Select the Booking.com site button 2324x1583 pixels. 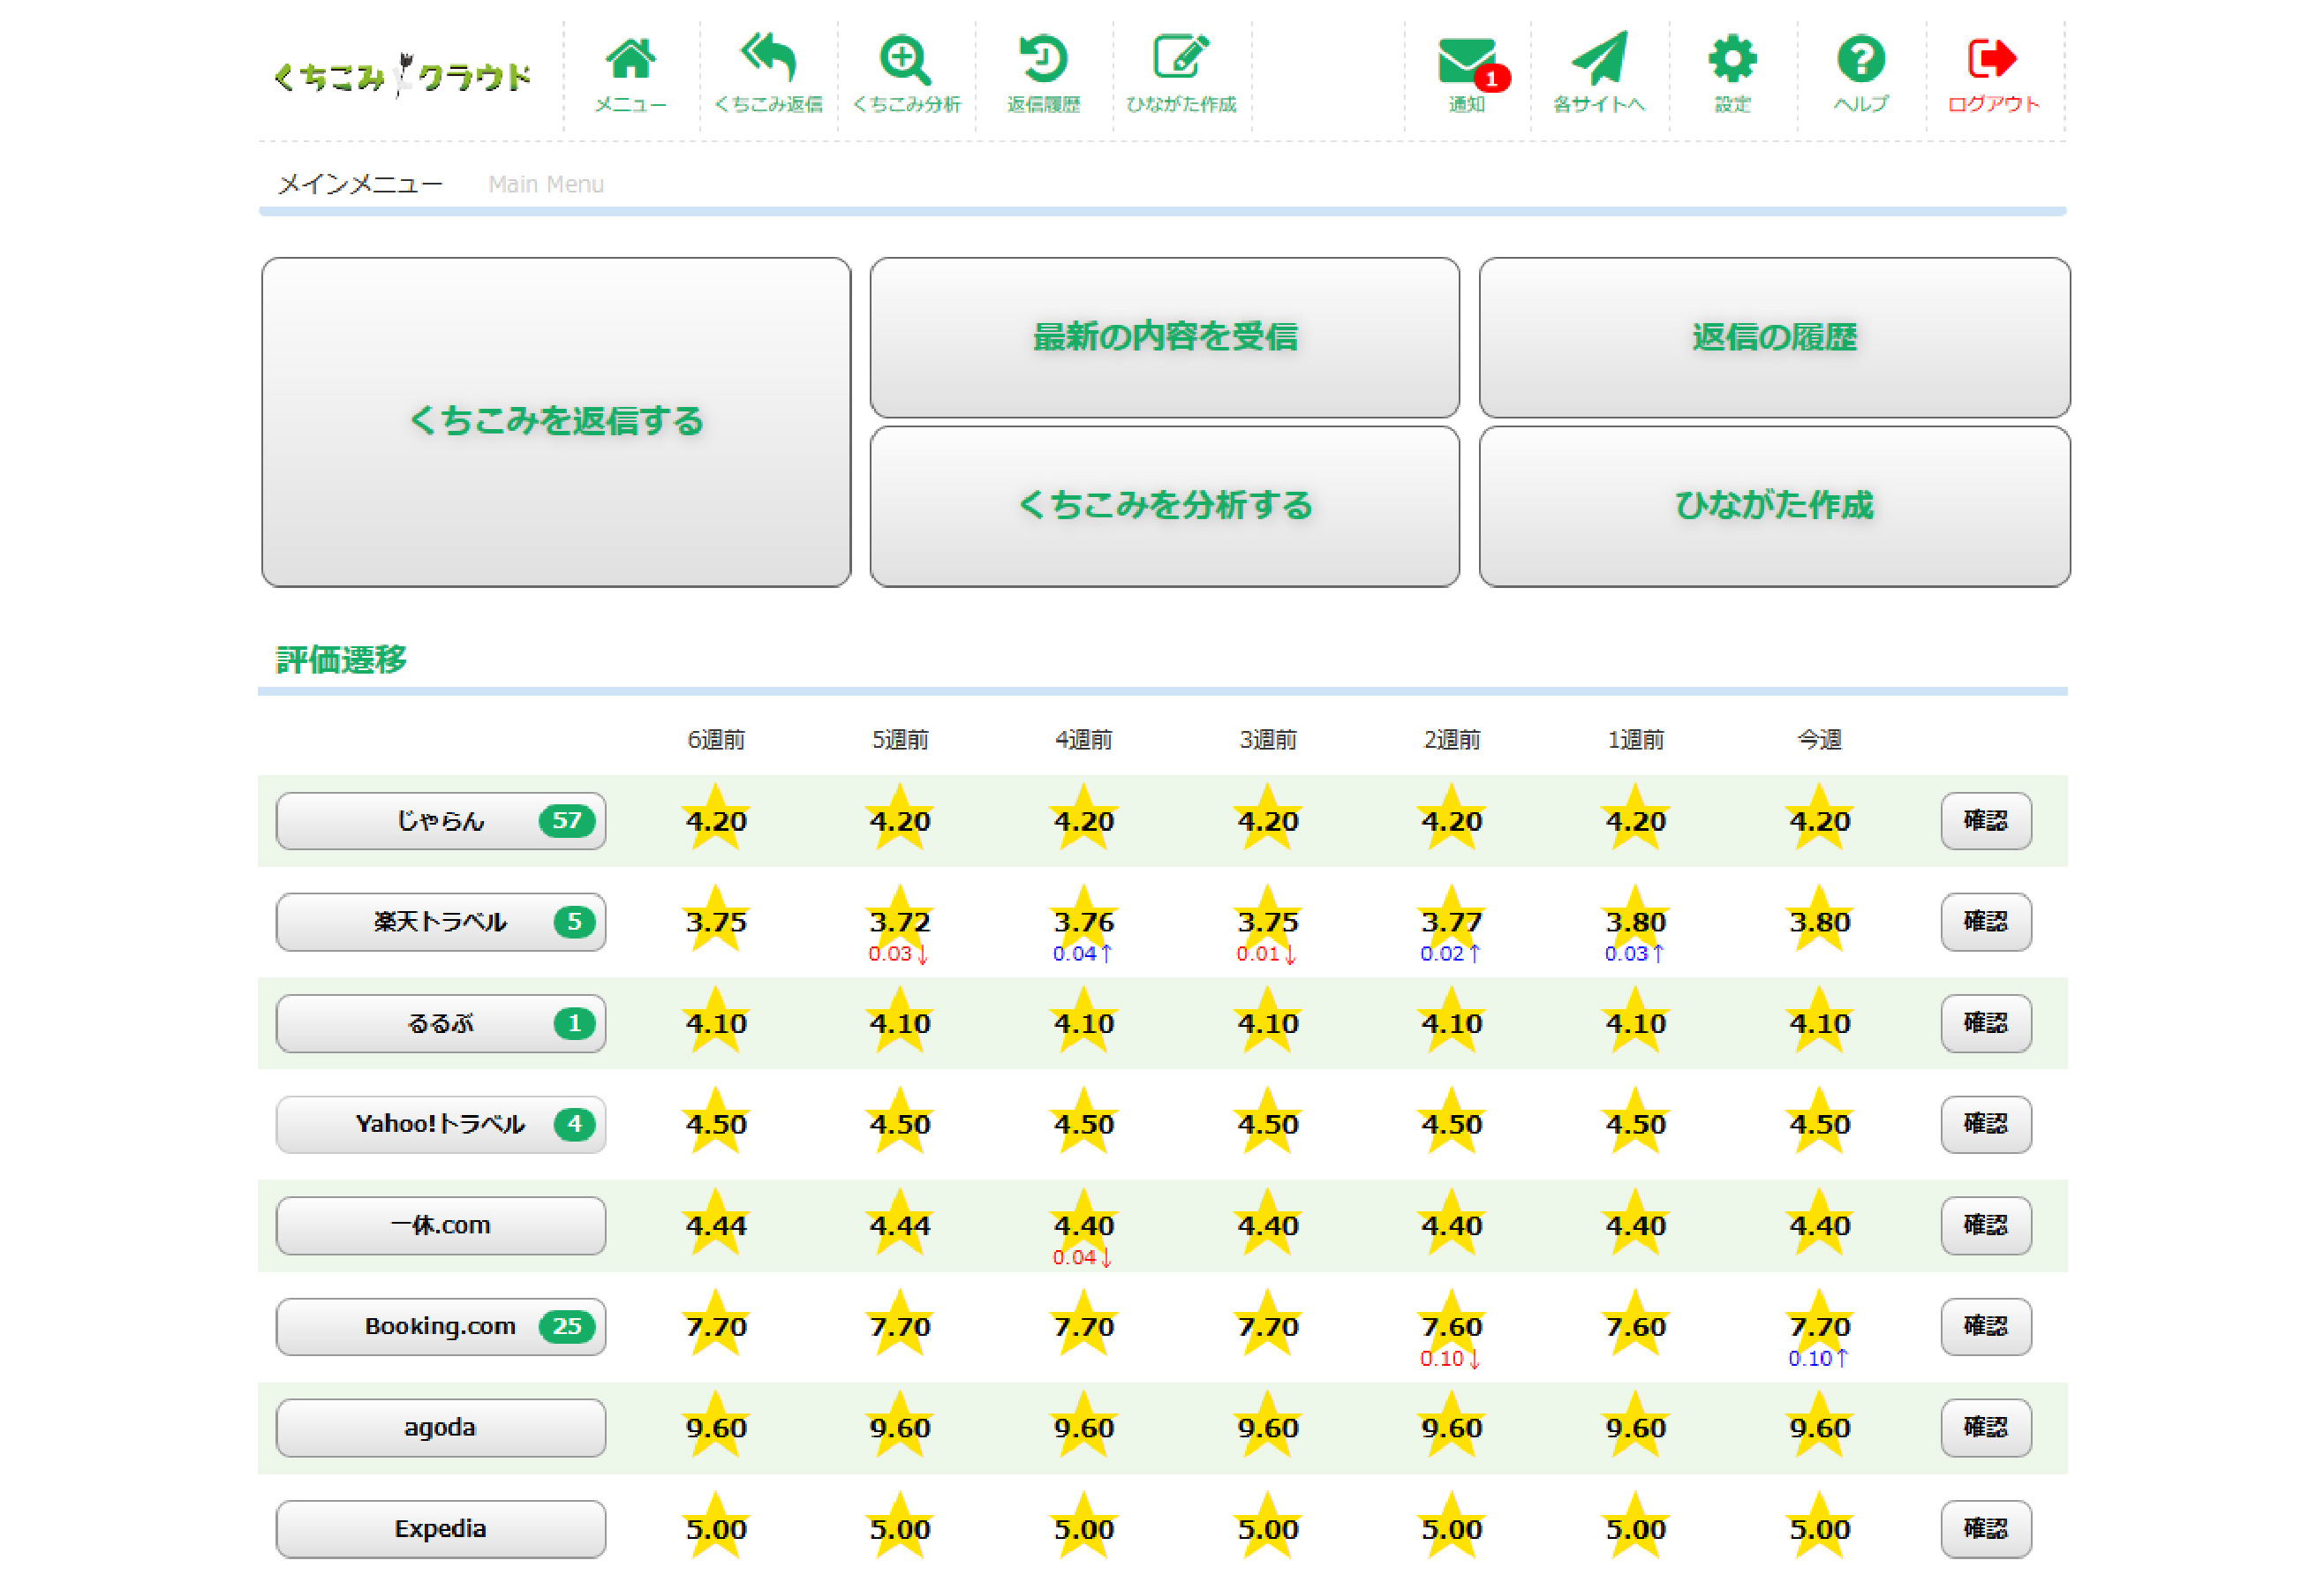[441, 1326]
